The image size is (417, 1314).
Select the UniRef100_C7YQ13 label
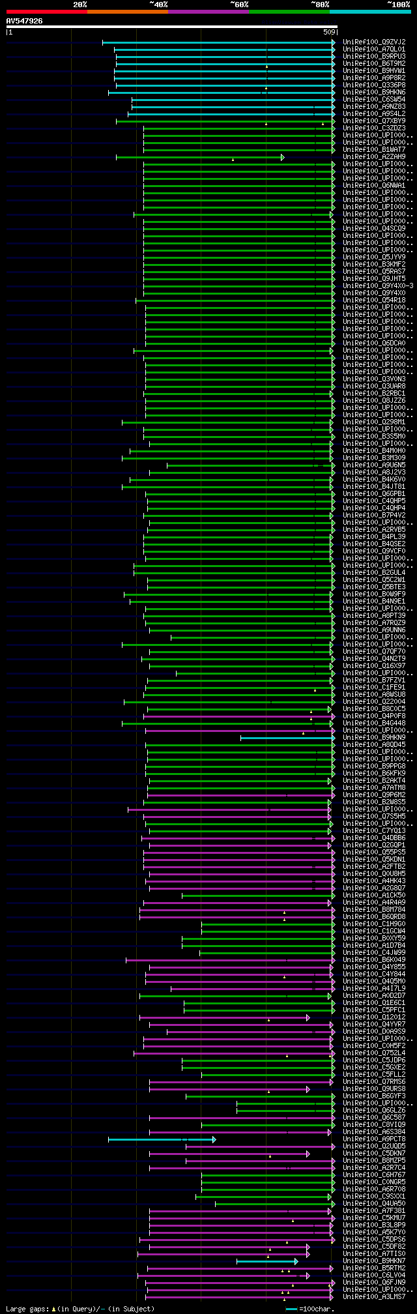[x=374, y=831]
